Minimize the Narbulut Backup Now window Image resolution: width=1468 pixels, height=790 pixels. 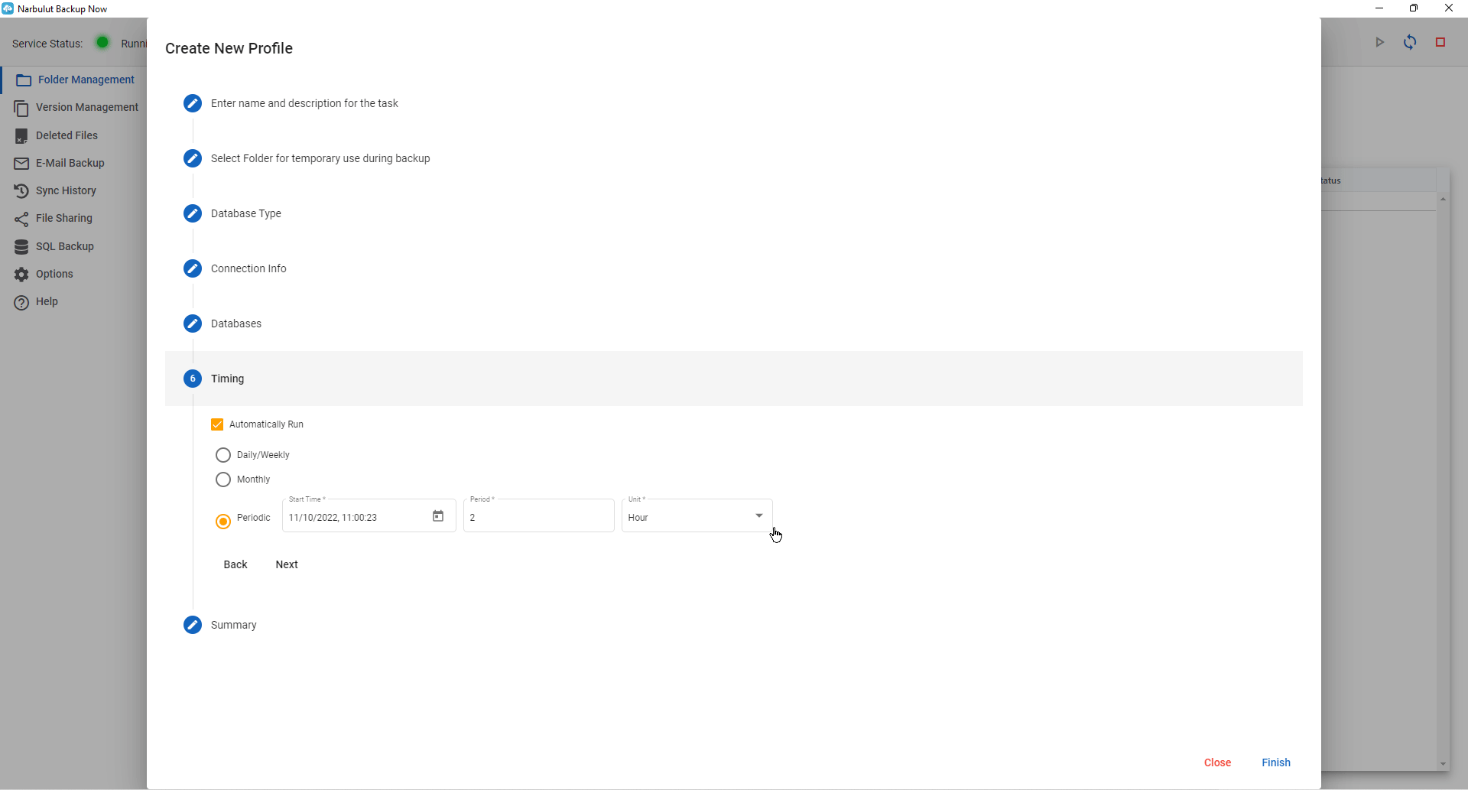[1379, 8]
